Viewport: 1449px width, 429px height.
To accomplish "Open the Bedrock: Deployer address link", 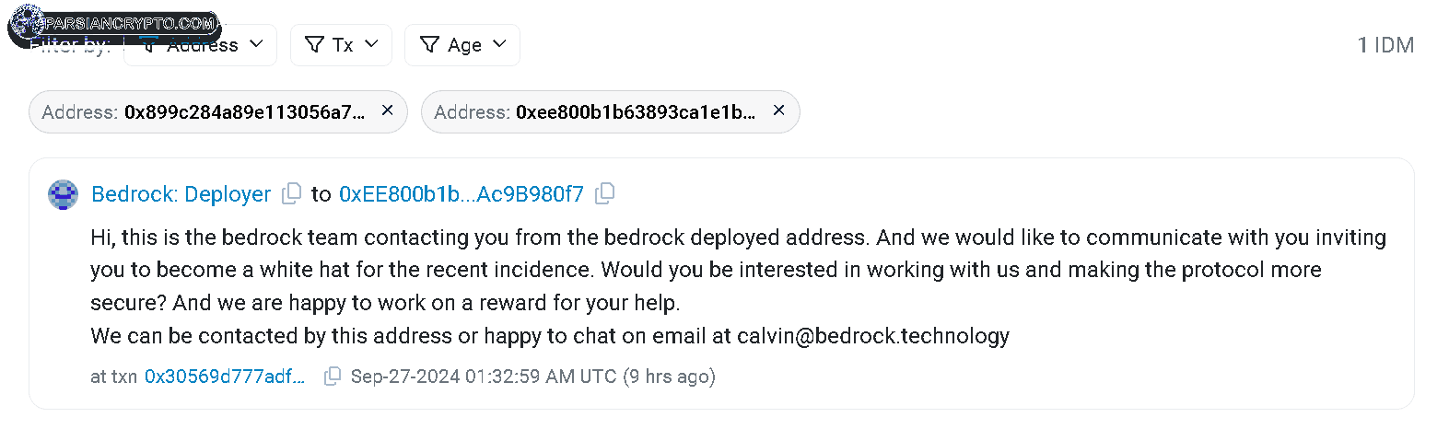I will [x=181, y=194].
